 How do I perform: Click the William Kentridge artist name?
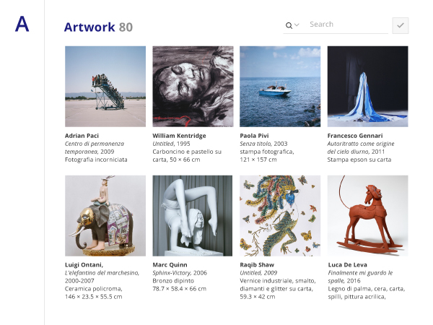[179, 136]
